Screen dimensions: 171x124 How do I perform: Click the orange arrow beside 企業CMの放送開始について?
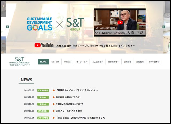point(54,104)
